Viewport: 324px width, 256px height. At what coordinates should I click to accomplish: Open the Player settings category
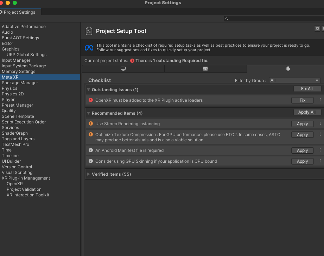[x=8, y=100]
